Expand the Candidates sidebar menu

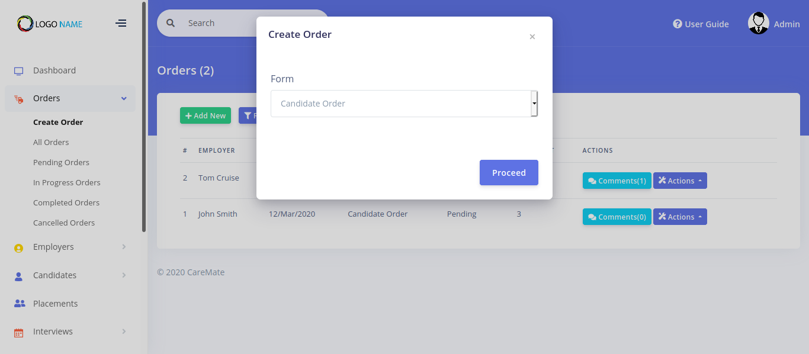(x=124, y=275)
